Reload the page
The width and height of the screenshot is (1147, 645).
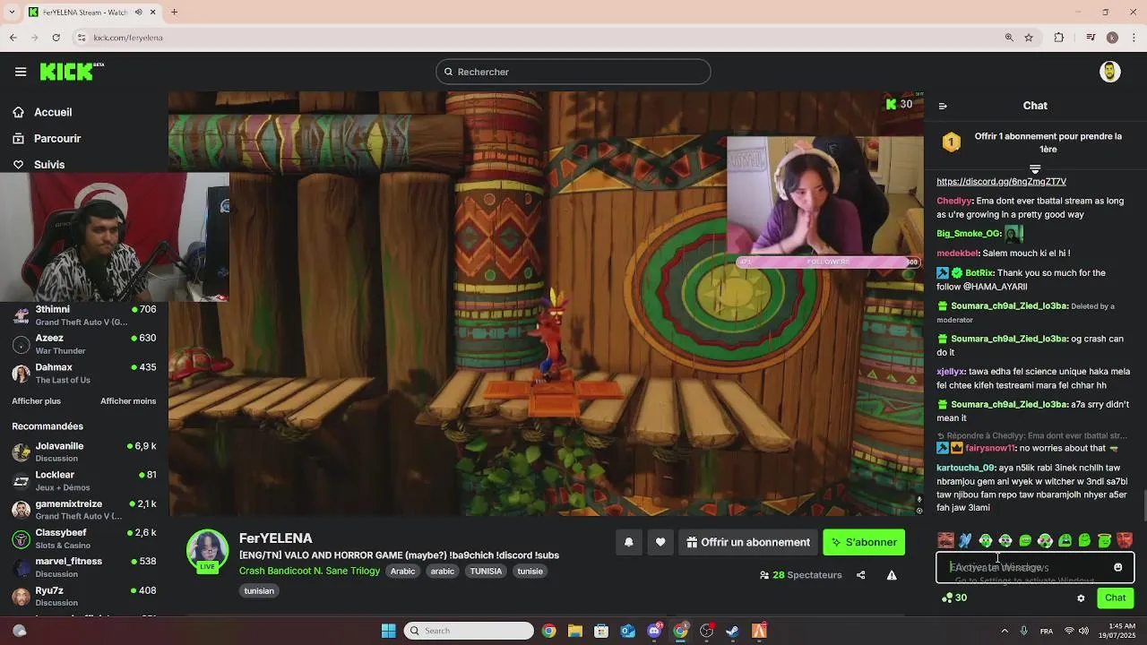[56, 38]
